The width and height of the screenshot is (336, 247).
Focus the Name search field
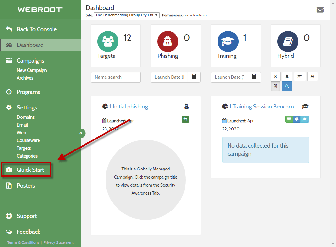coord(116,77)
